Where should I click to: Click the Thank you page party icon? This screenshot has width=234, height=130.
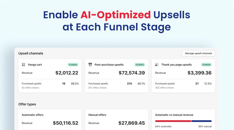click(x=157, y=64)
